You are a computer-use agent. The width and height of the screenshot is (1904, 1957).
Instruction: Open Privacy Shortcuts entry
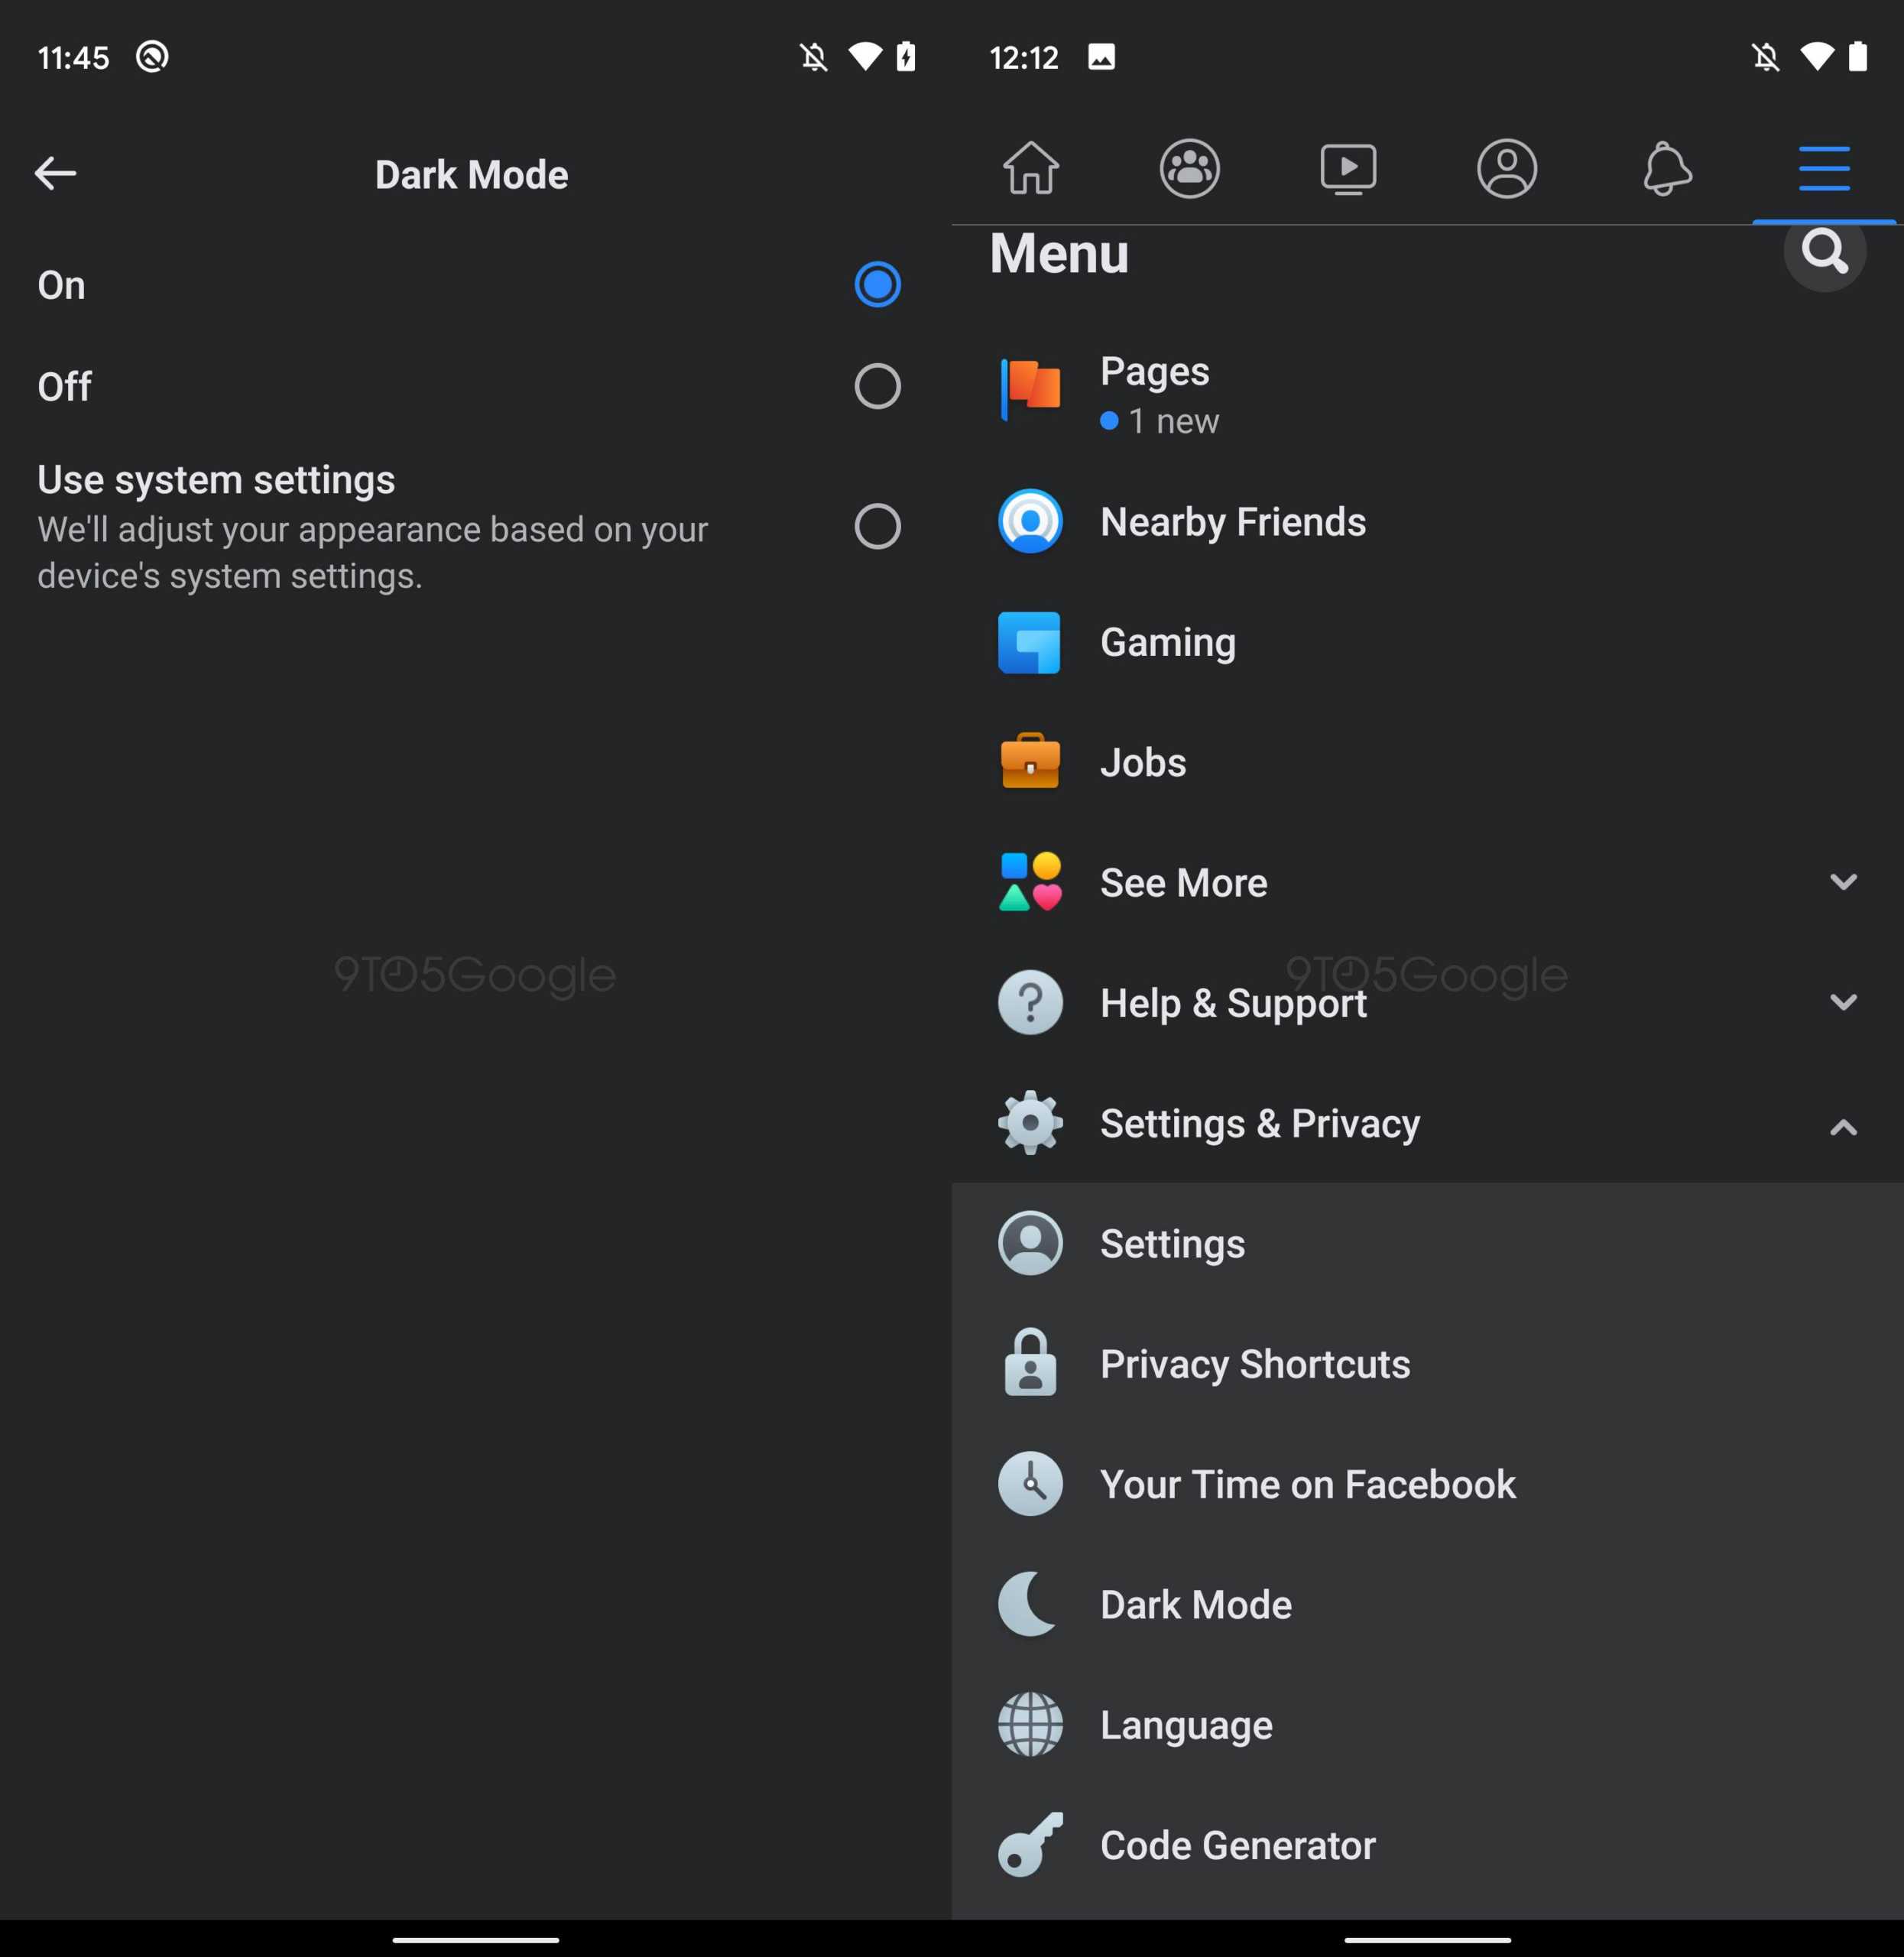coord(1428,1363)
